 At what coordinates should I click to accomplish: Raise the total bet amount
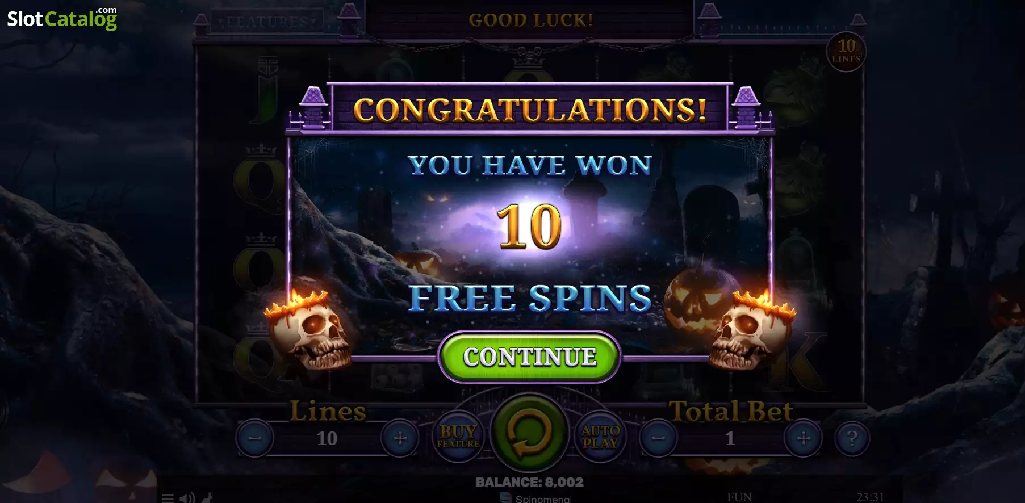803,438
